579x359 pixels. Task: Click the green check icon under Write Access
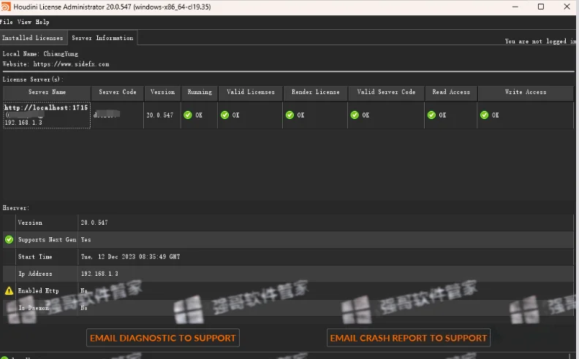[x=484, y=115]
